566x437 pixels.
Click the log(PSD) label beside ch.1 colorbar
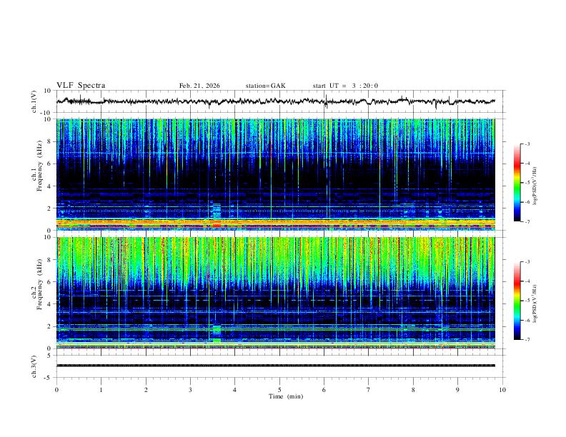click(x=535, y=186)
